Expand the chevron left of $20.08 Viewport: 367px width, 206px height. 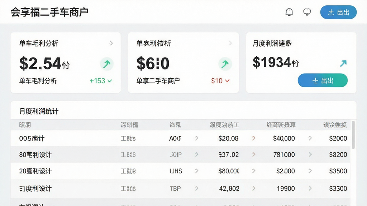point(197,138)
